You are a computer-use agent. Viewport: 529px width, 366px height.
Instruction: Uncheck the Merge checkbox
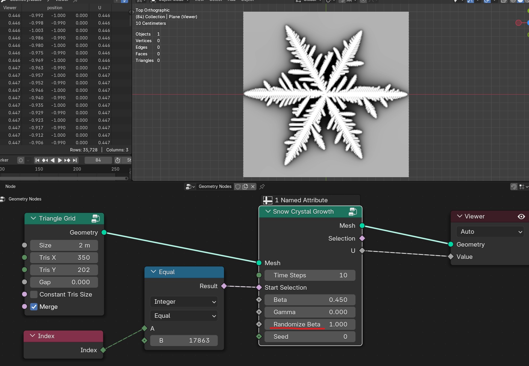pyautogui.click(x=34, y=307)
